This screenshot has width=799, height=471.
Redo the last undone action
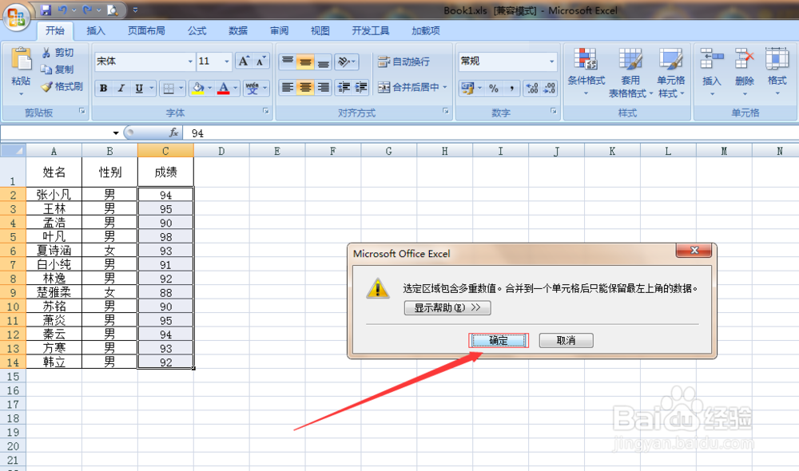pos(87,10)
